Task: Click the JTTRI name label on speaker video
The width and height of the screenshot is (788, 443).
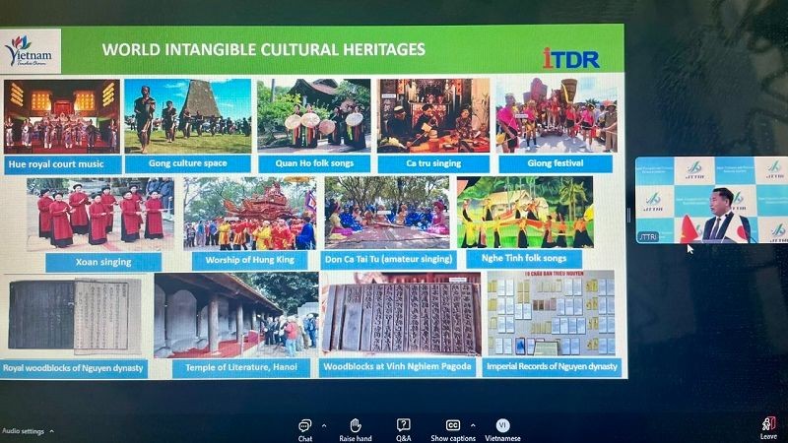Action: (651, 236)
